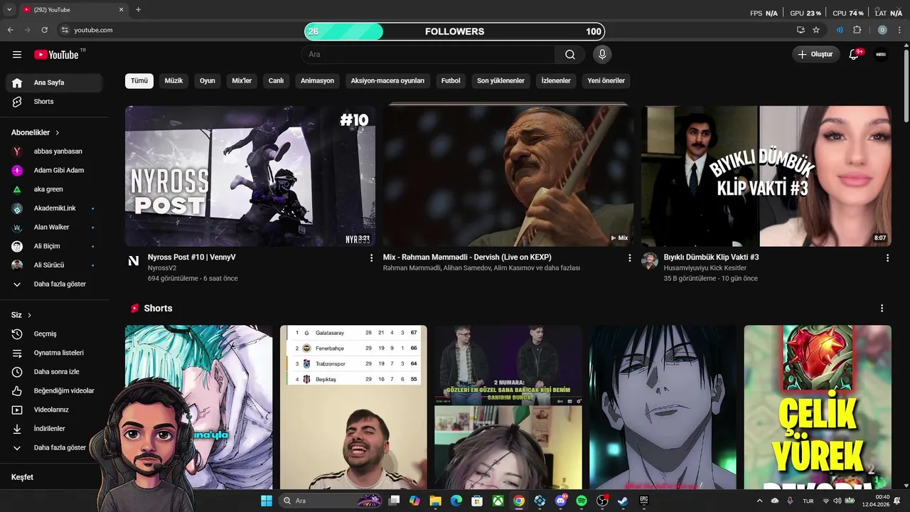
Task: Open aka green channel
Action: click(54, 189)
